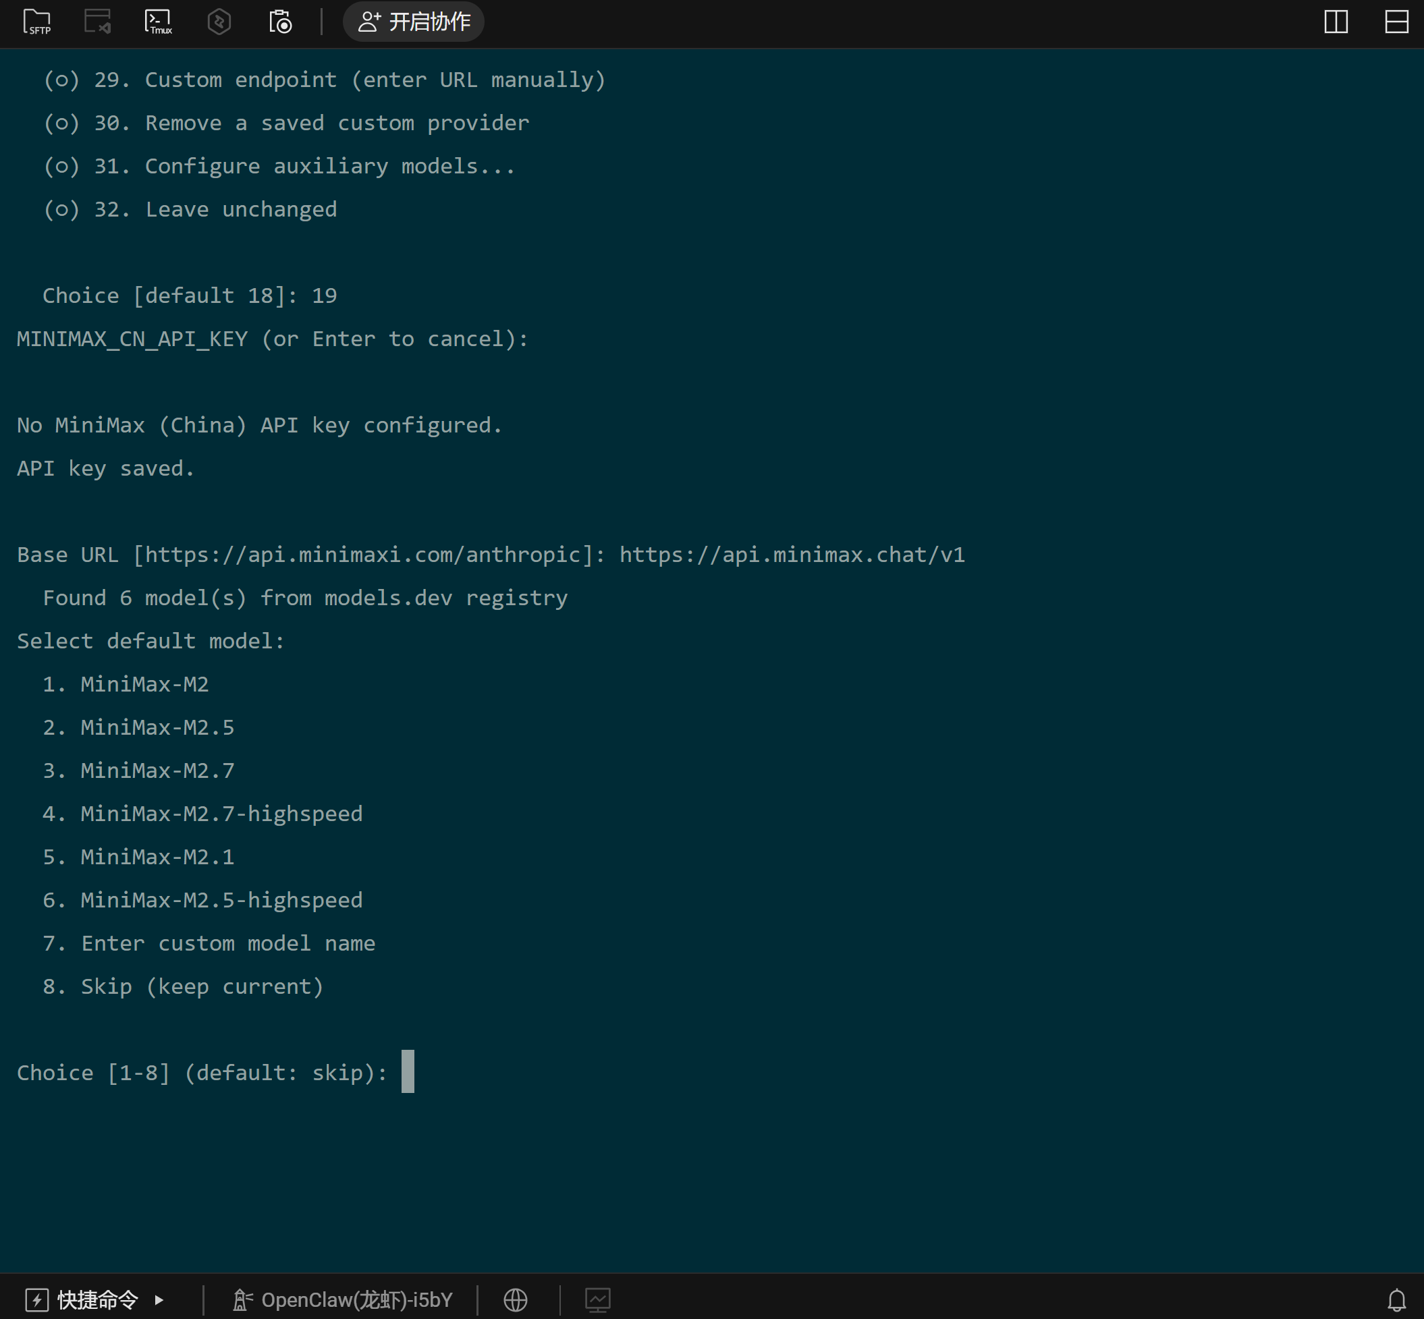The image size is (1424, 1319).
Task: Click the text 'MiniMax-M2.7-highspeed'
Action: click(221, 814)
